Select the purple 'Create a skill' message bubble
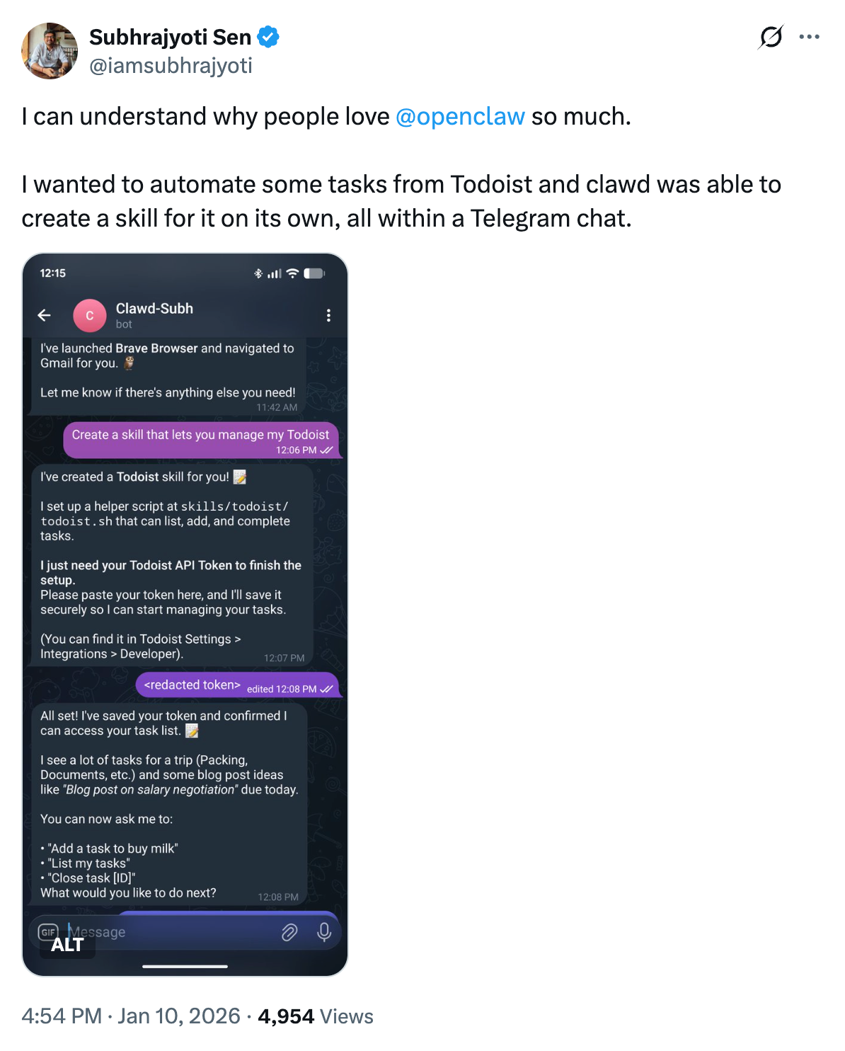Viewport: 845px width, 1051px height. point(201,441)
